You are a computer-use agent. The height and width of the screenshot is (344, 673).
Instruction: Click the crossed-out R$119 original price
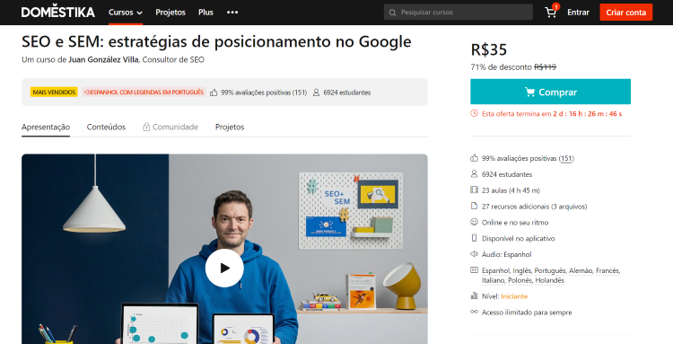point(545,67)
